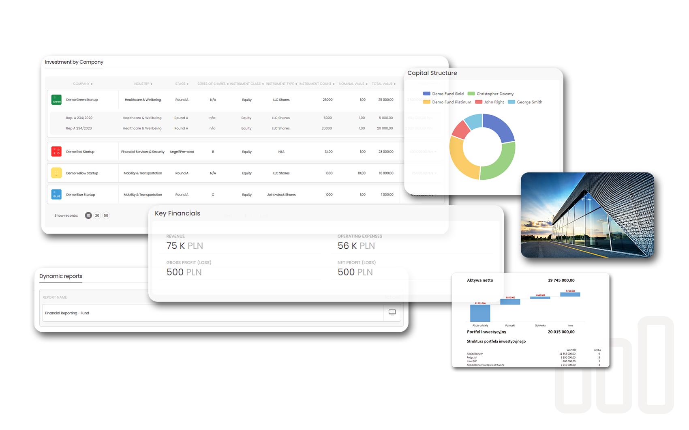The height and width of the screenshot is (430, 689).
Task: Open the glass building photo
Action: coord(587,215)
